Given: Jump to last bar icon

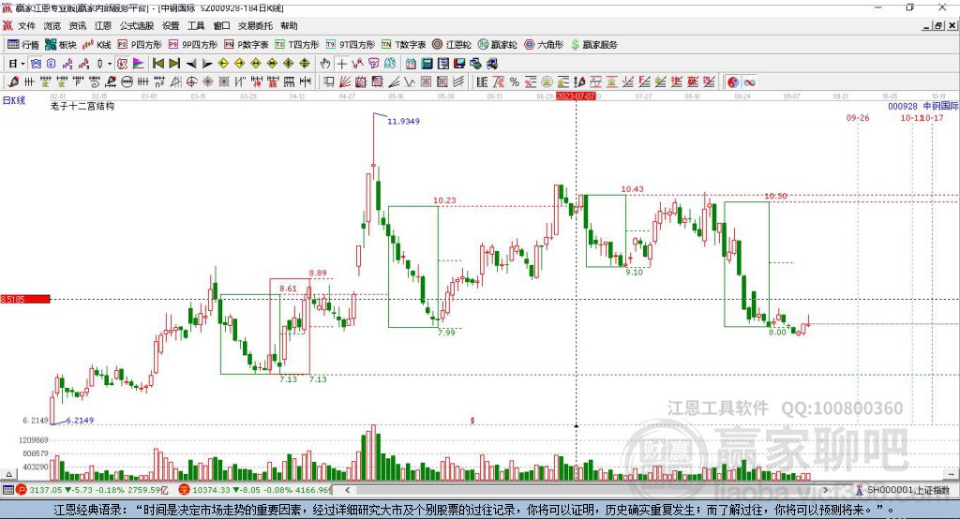Looking at the screenshot, I should pyautogui.click(x=174, y=64).
